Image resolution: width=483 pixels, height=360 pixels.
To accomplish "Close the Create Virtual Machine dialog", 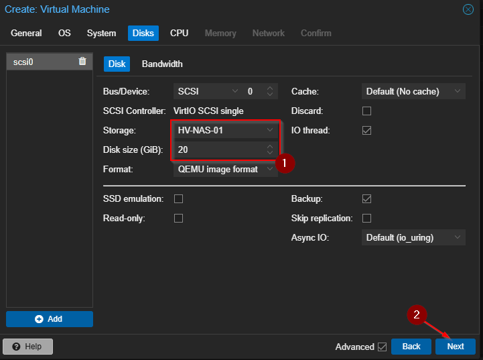I will [x=468, y=9].
